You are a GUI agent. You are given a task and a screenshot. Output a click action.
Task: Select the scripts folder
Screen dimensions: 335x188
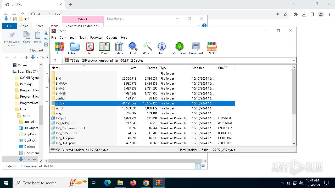[143, 108]
